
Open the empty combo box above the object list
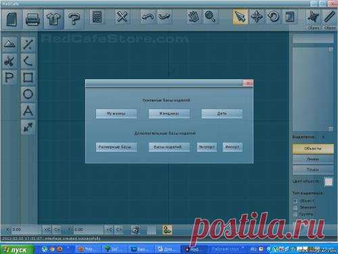313,39
